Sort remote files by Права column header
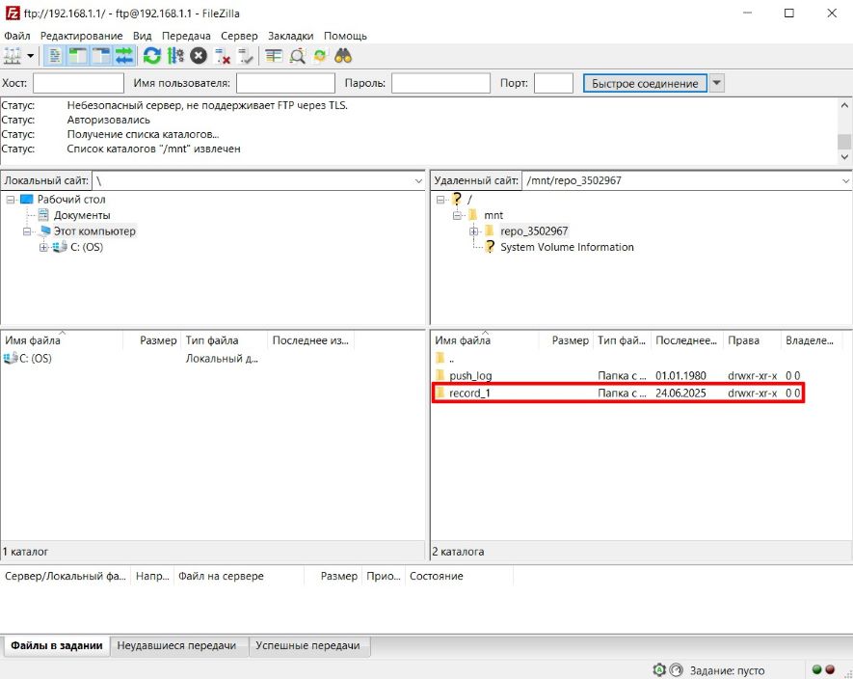 pos(743,340)
